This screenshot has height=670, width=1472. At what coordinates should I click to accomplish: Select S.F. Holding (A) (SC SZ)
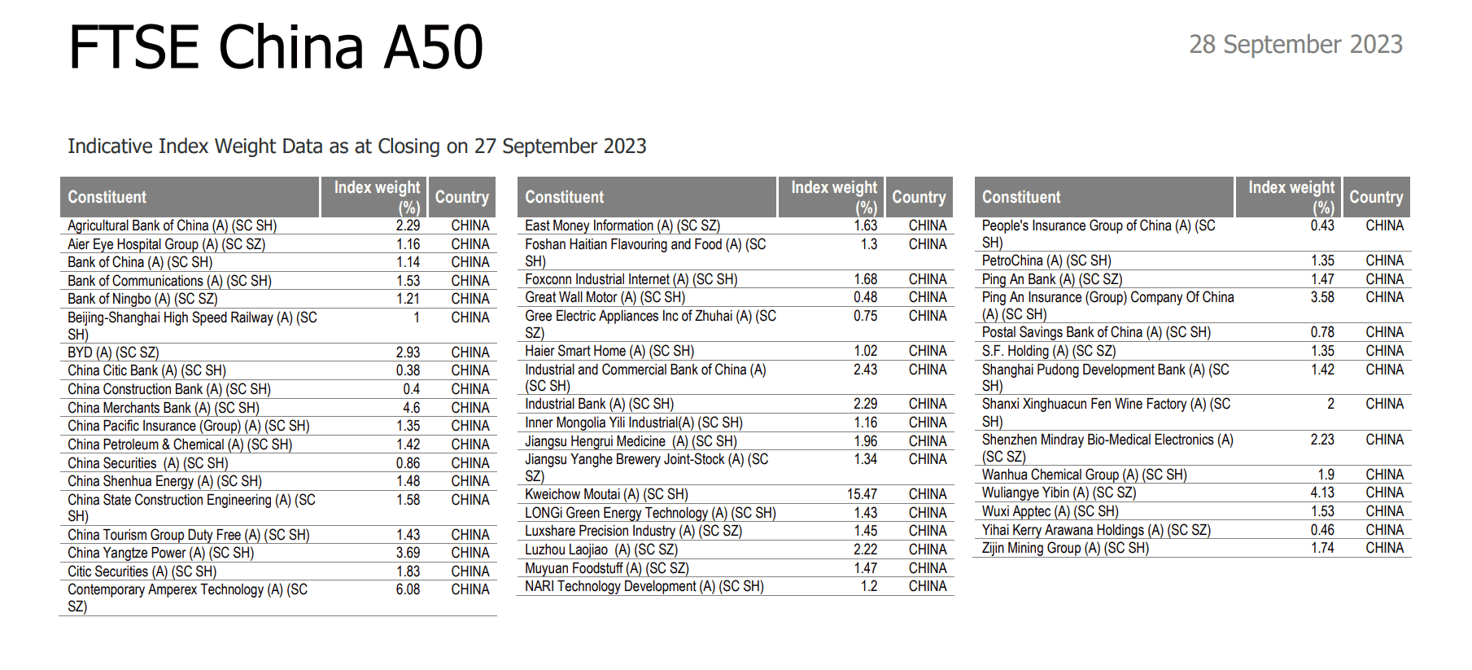point(1049,351)
